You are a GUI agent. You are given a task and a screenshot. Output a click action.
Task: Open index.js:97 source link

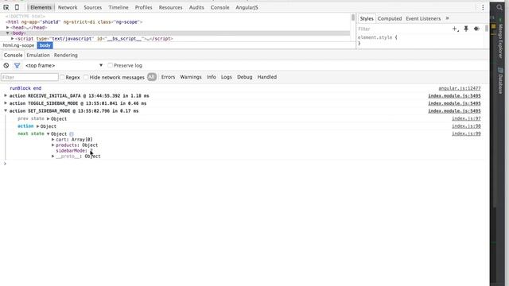pyautogui.click(x=466, y=118)
